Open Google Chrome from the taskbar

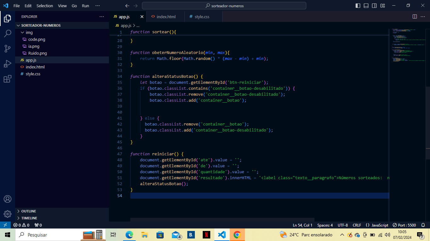tap(237, 235)
